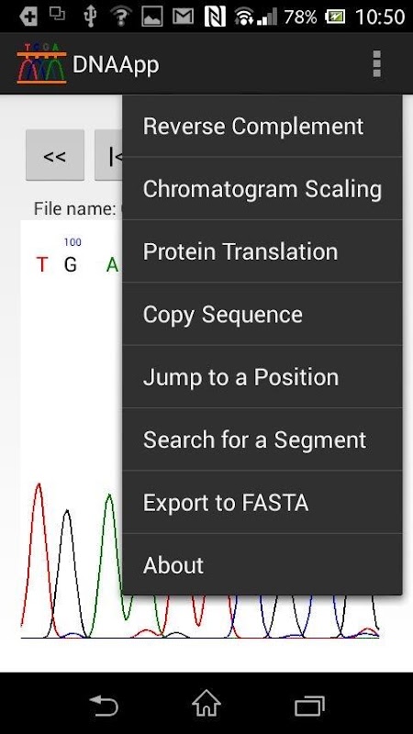Choose Search for a Segment

(x=262, y=439)
